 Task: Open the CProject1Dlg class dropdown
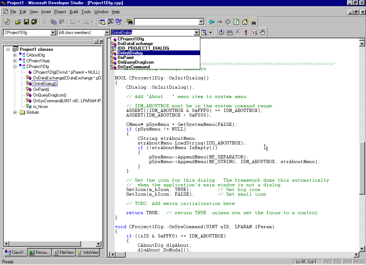pyautogui.click(x=53, y=33)
